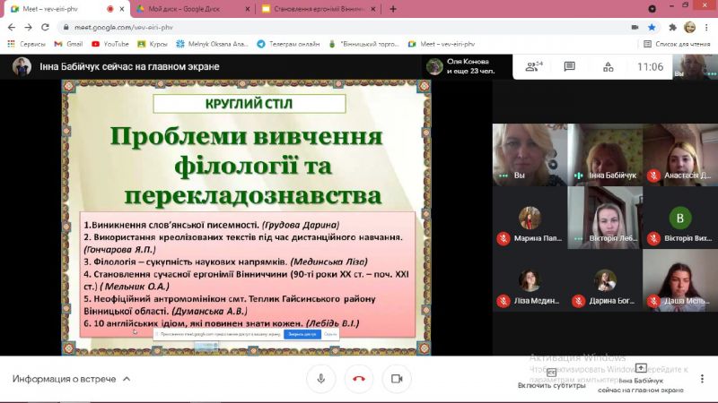Click the muted mic icon on Марина Пап...
Viewport: 718px width, 403px height.
(x=503, y=238)
